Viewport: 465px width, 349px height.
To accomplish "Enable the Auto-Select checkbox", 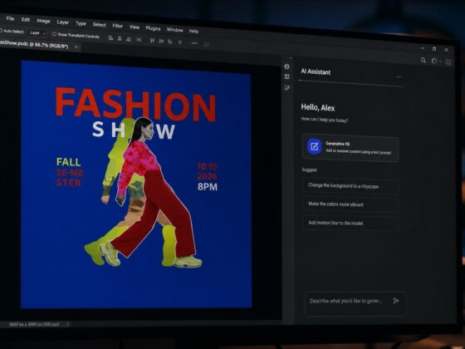I will coord(1,30).
